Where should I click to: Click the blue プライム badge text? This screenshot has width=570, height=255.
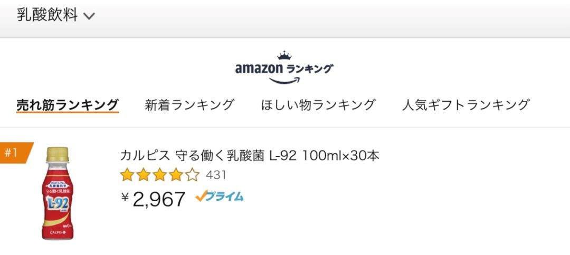[x=225, y=197]
